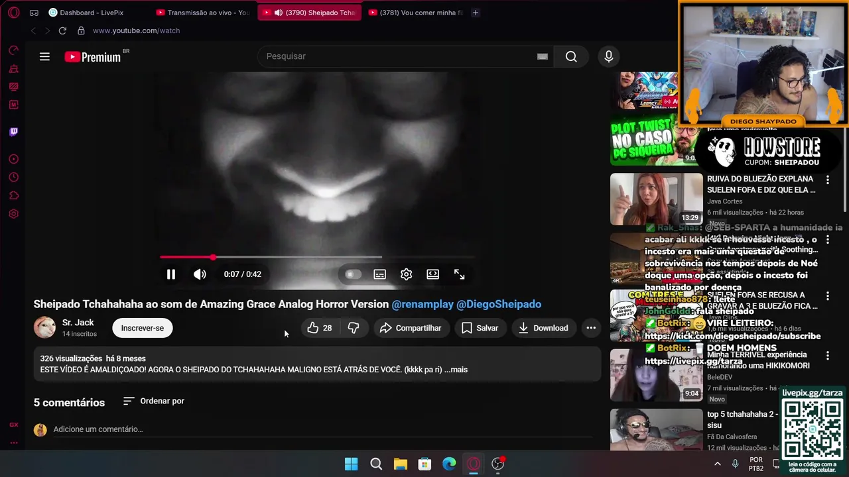Open @DiegoSheipado mention link

[x=499, y=304]
